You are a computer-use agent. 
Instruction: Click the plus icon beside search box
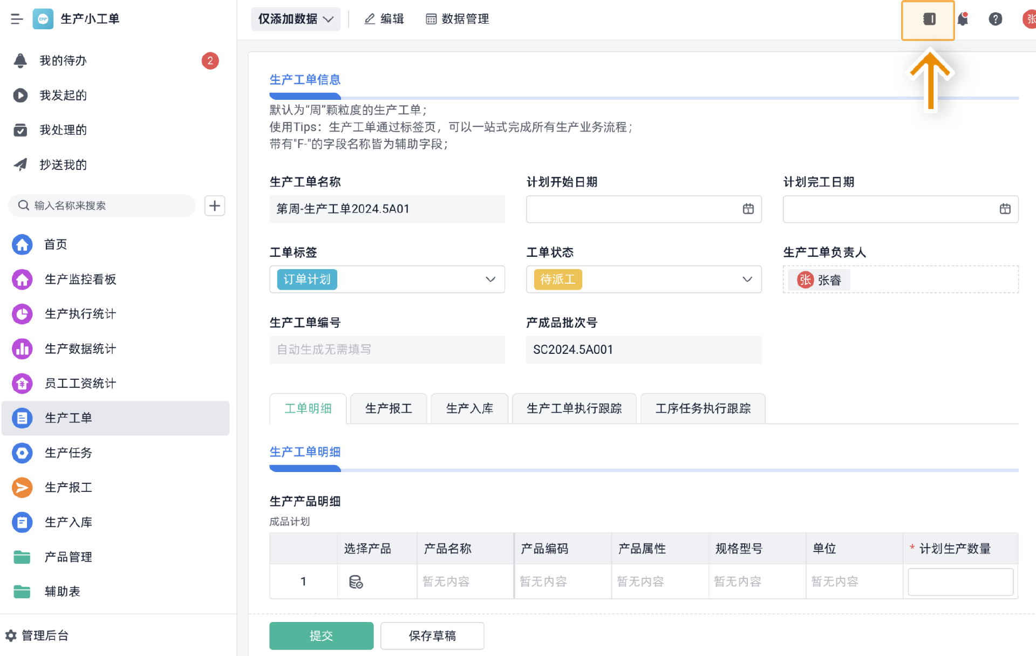(x=214, y=206)
